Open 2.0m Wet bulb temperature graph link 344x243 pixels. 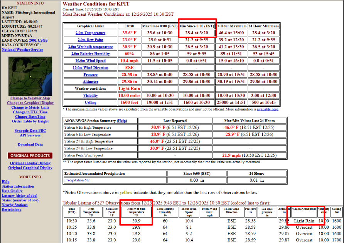tap(90, 47)
